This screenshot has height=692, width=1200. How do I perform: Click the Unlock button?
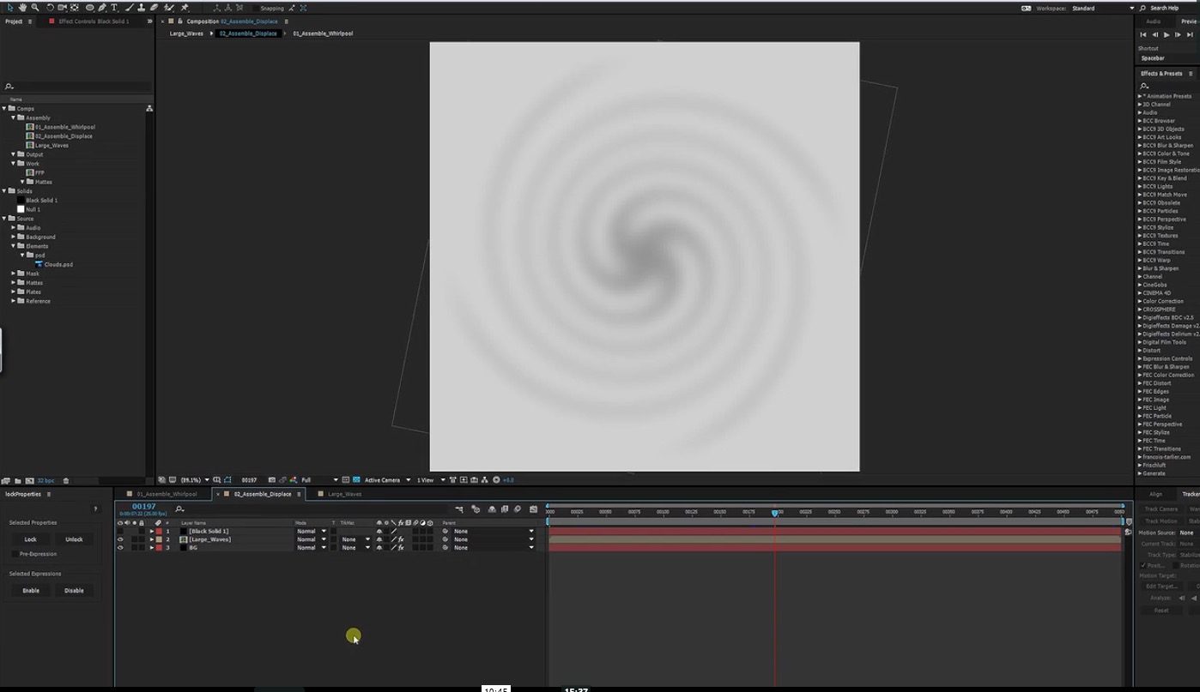(74, 539)
